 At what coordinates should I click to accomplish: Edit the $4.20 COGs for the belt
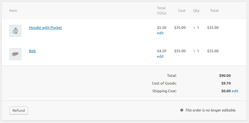pyautogui.click(x=160, y=56)
